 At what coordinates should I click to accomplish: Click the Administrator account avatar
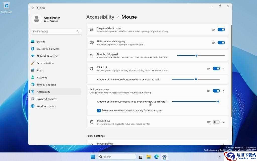(x=37, y=19)
